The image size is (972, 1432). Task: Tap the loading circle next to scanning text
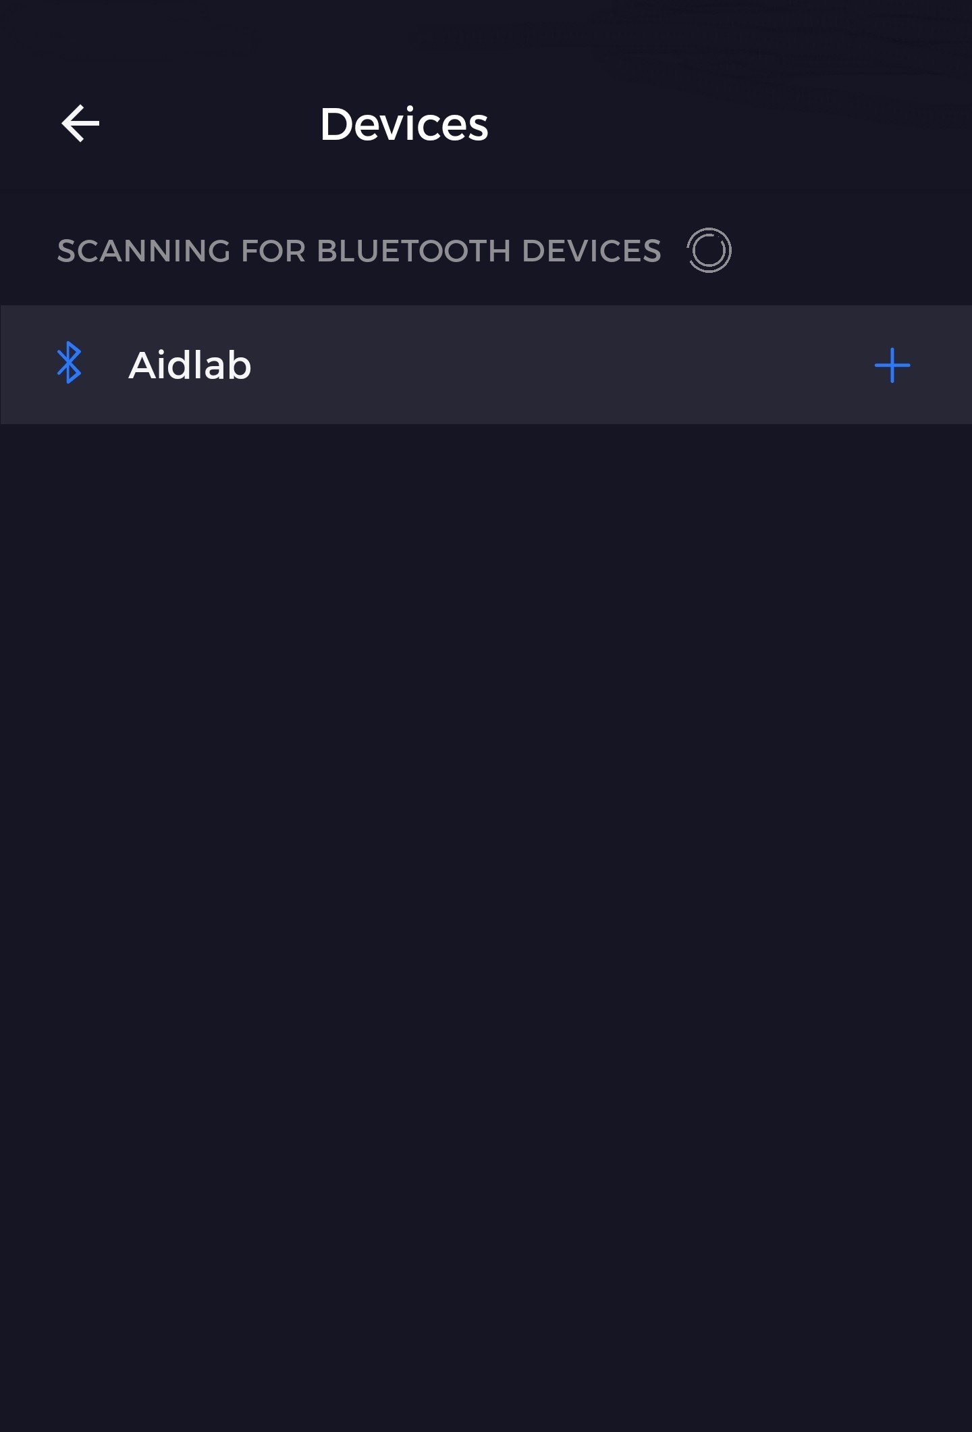(x=709, y=251)
